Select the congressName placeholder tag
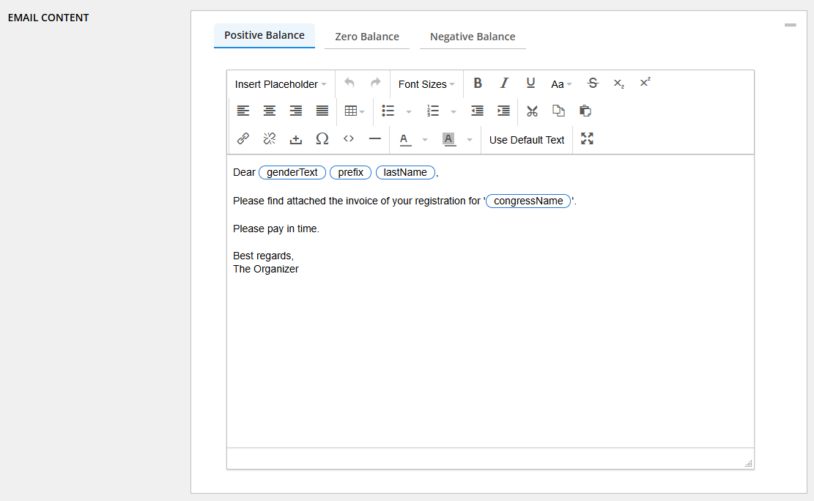Screen dimensions: 814x501 (528, 201)
